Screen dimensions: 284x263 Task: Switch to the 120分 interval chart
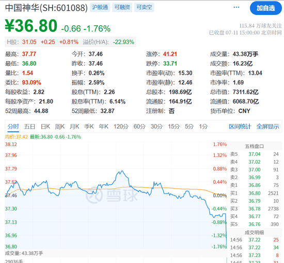point(121,127)
